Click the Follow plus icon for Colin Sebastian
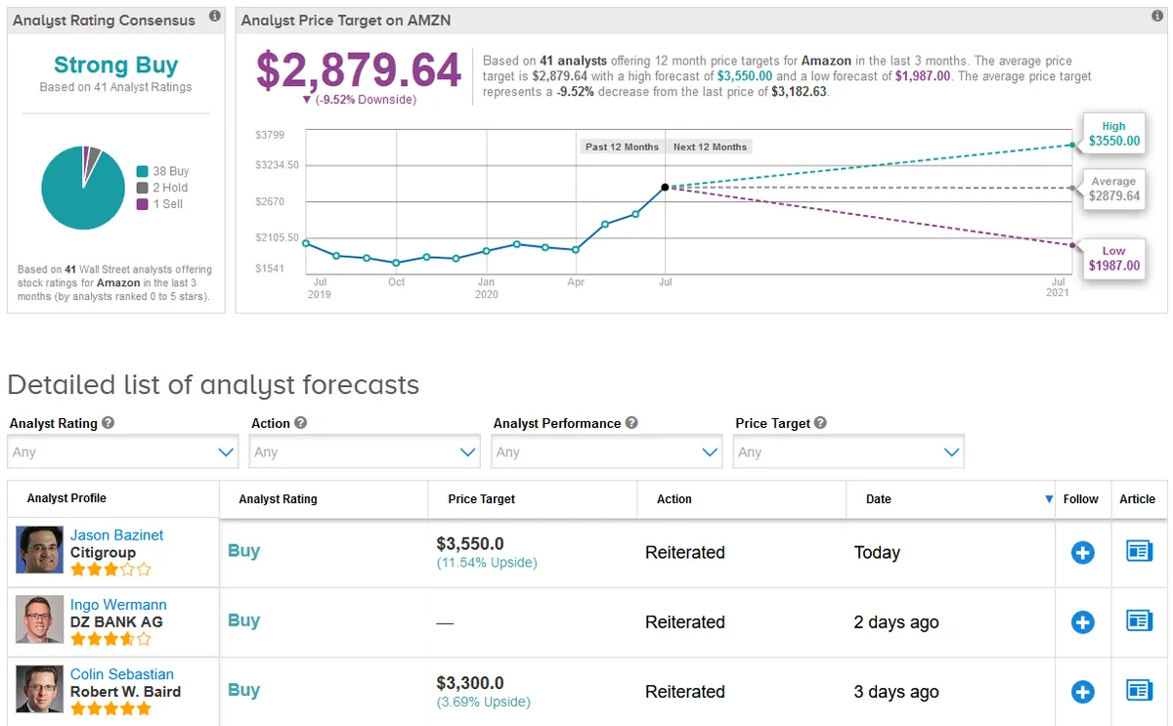This screenshot has height=726, width=1173. pyautogui.click(x=1082, y=691)
